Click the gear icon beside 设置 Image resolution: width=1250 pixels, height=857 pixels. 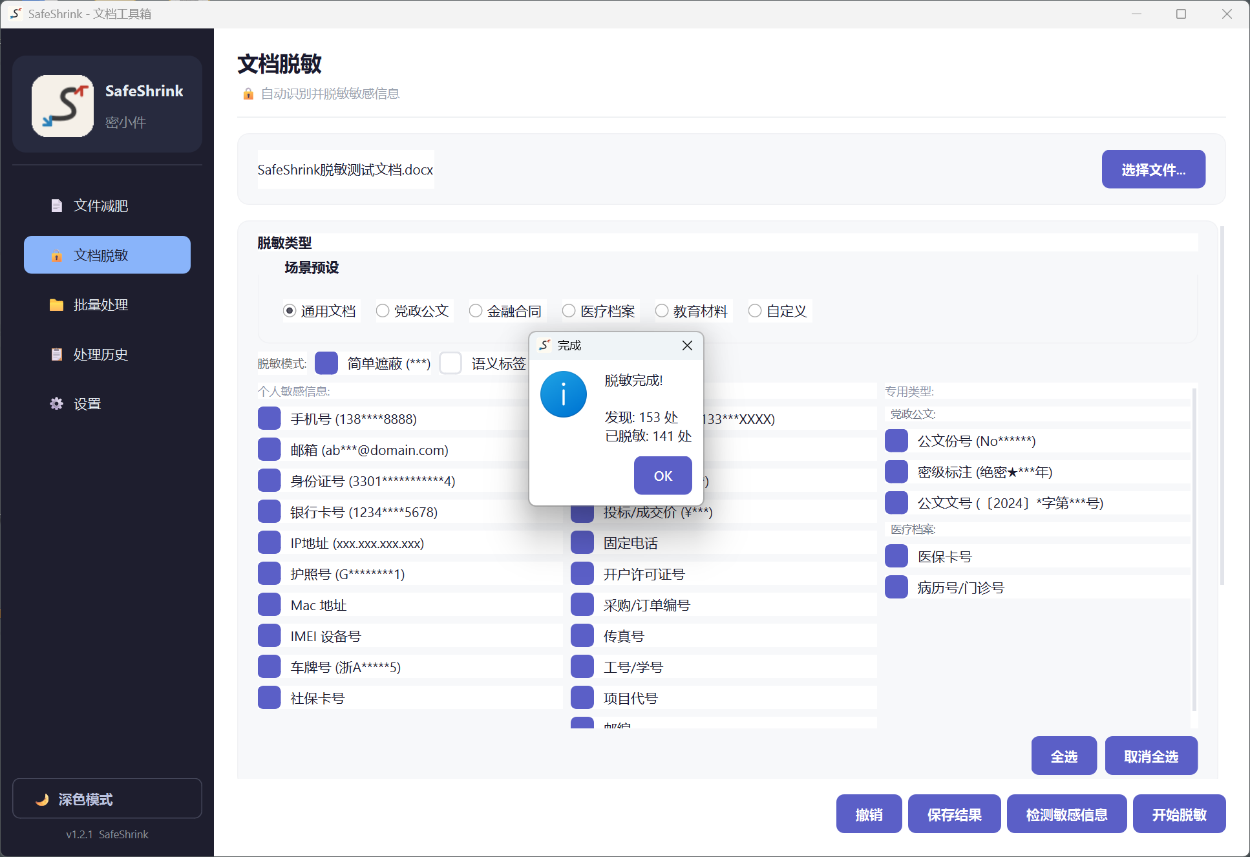[57, 404]
